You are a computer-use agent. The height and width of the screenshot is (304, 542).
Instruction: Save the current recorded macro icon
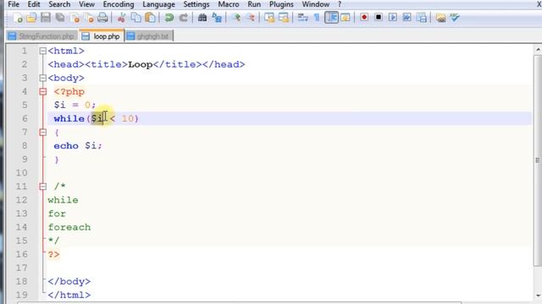tap(422, 17)
